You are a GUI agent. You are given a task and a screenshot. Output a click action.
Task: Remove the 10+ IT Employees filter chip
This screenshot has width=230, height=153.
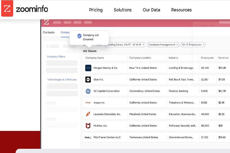click(x=203, y=45)
